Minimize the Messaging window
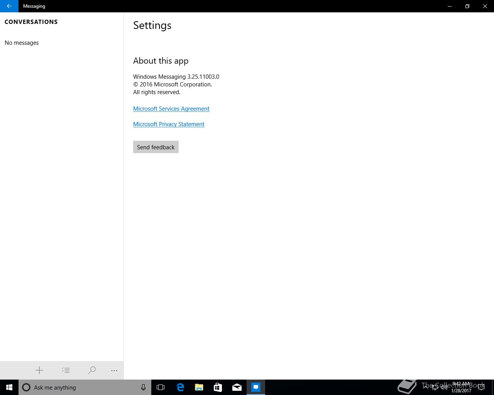The image size is (494, 395). click(450, 6)
